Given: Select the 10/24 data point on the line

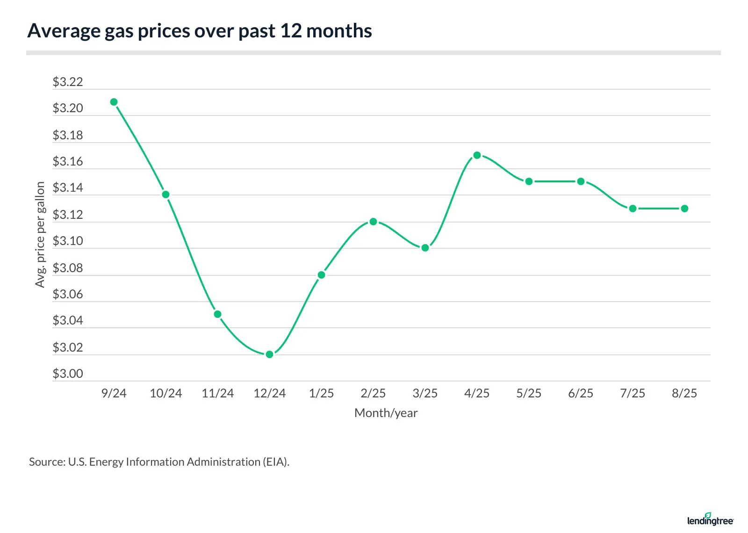Looking at the screenshot, I should click(x=165, y=194).
